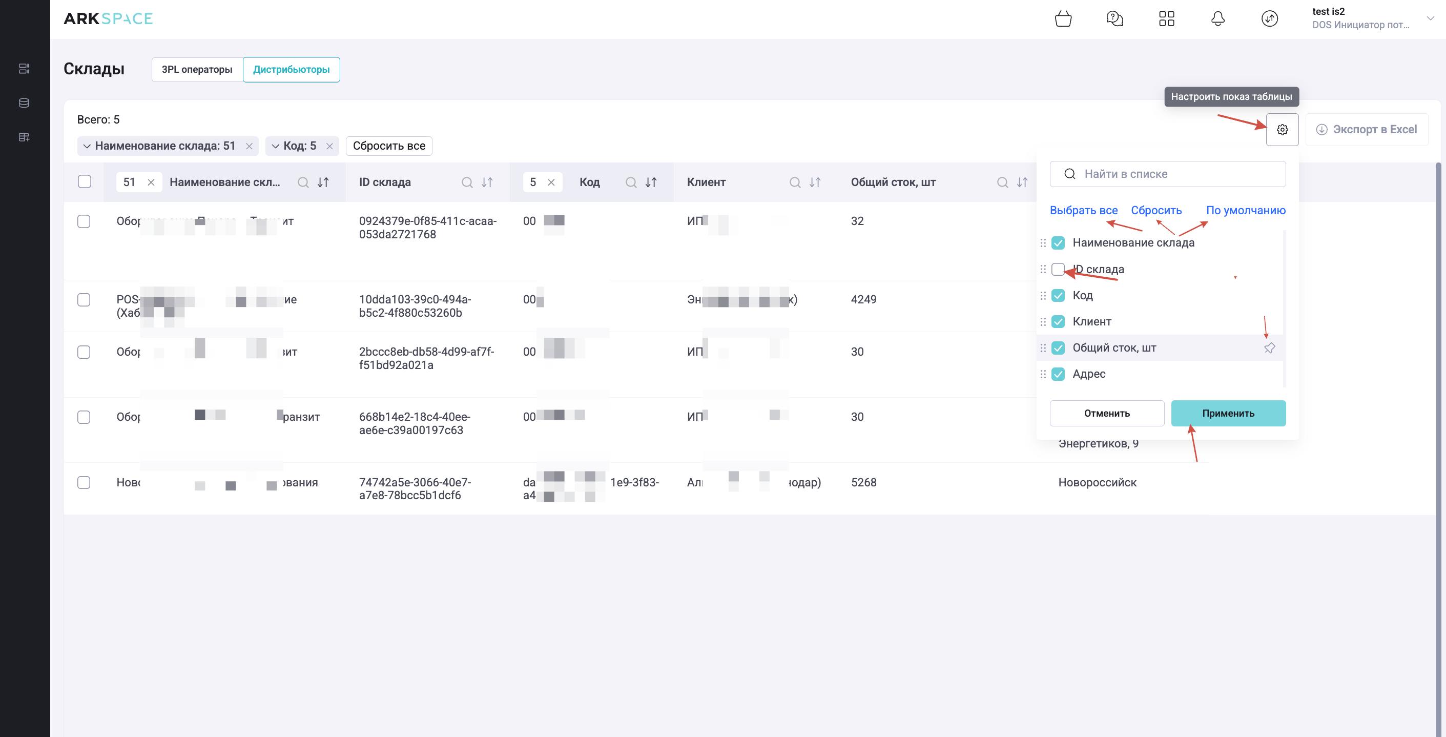Uncheck the Адрес column checkbox
Viewport: 1446px width, 737px height.
point(1058,374)
